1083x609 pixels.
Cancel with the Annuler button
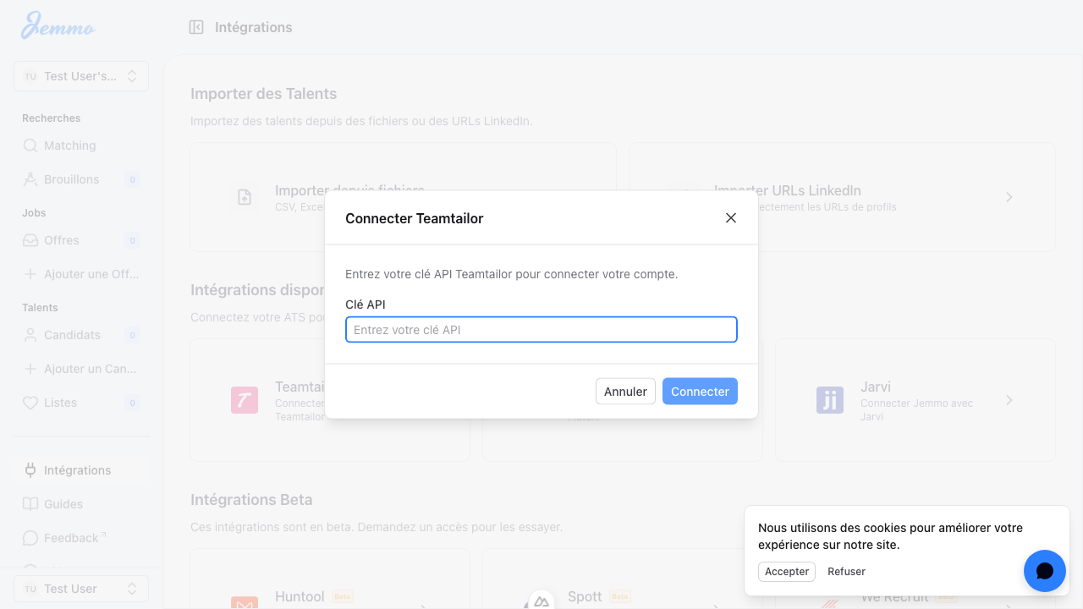click(625, 391)
